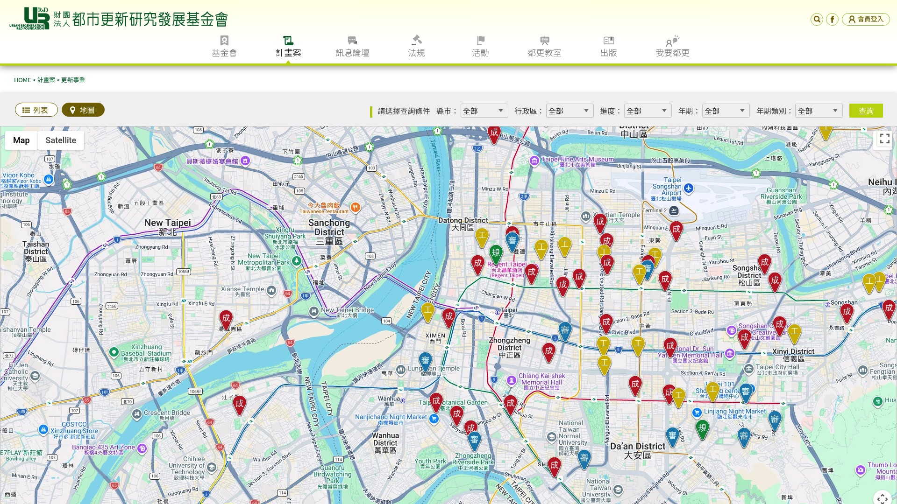
Task: Open the Facebook page icon
Action: (832, 19)
